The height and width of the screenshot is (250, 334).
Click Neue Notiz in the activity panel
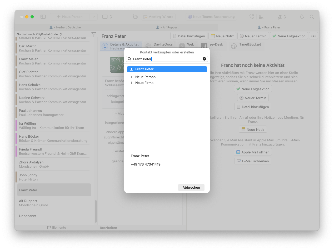(x=253, y=129)
